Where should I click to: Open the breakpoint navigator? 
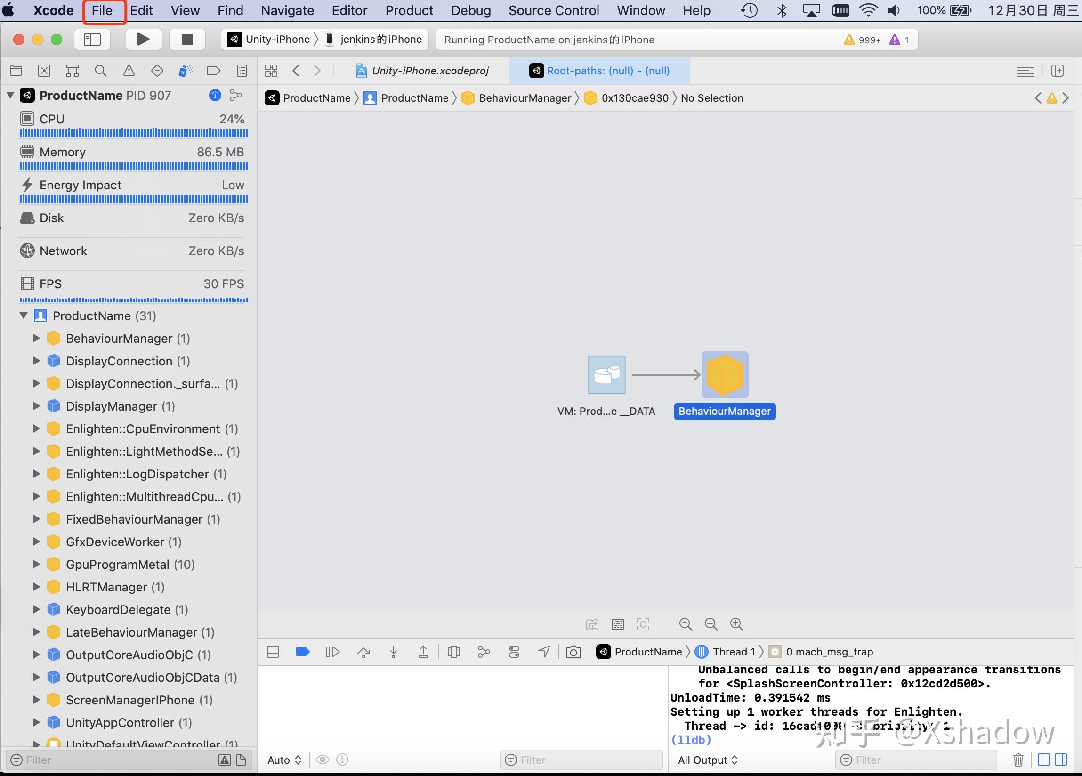pos(213,70)
